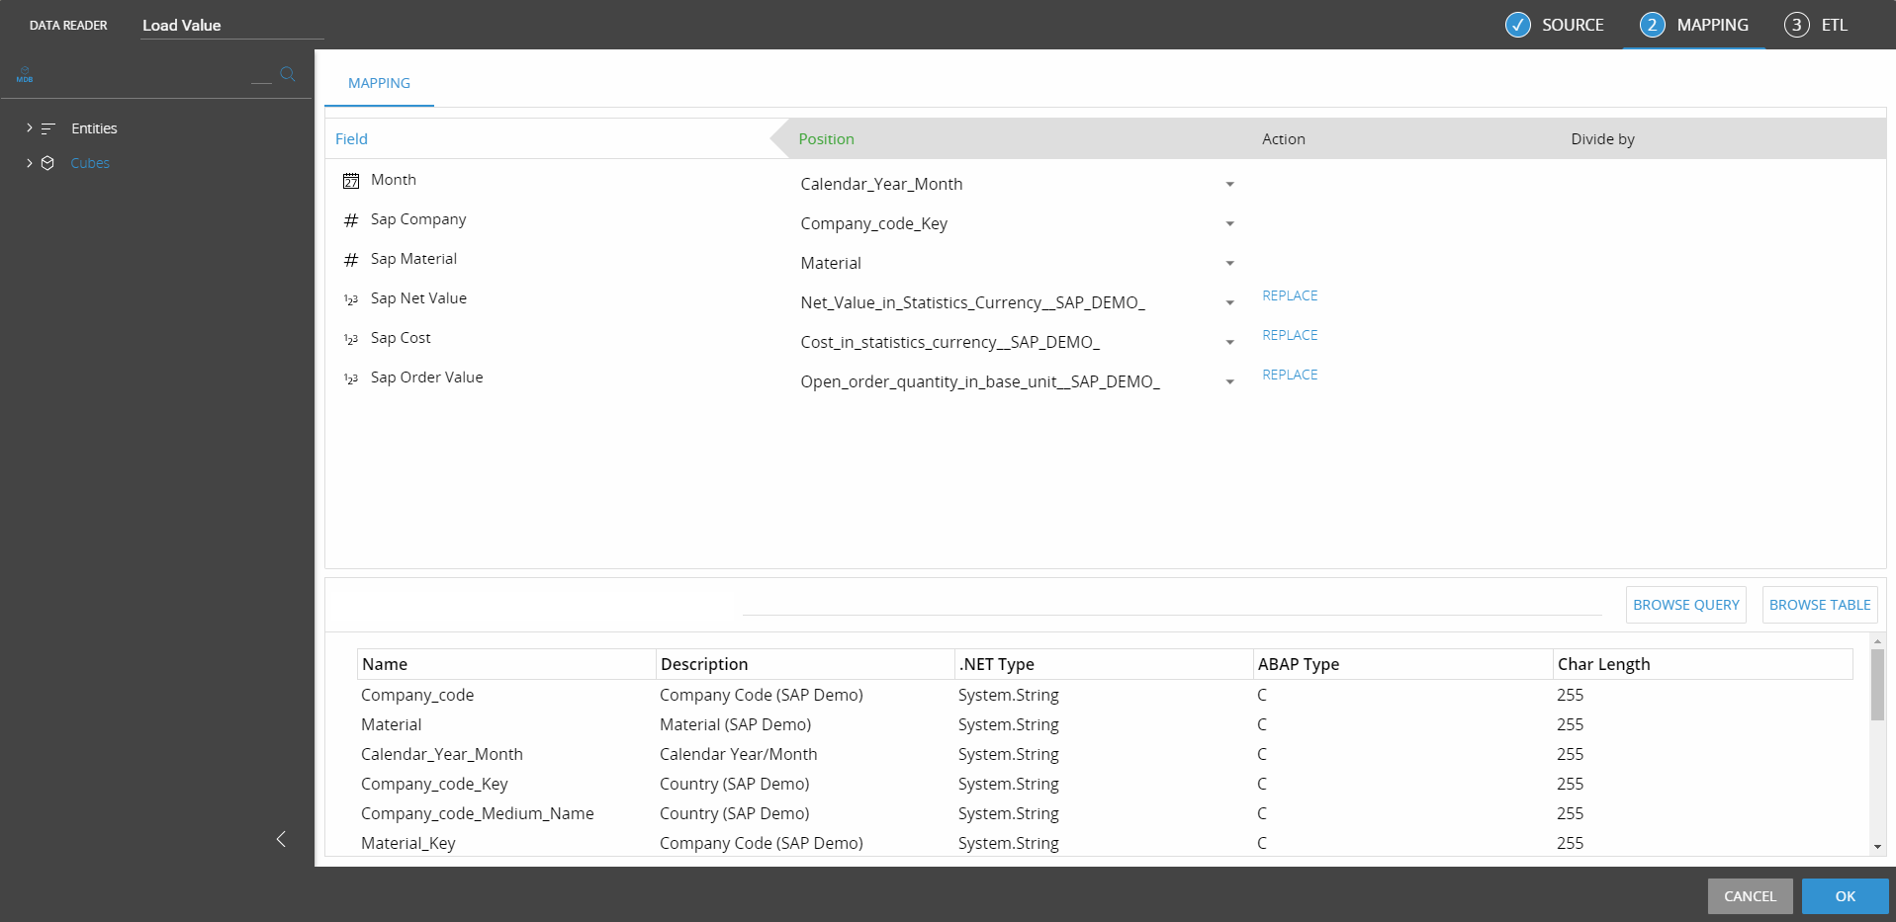Open the Material position dropdown
Viewport: 1896px width, 922px height.
(x=1229, y=264)
